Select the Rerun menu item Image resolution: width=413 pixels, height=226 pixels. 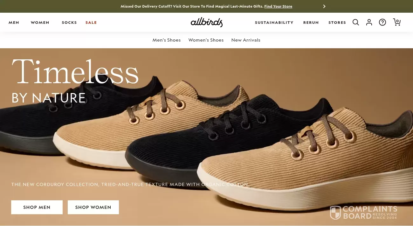pyautogui.click(x=311, y=23)
